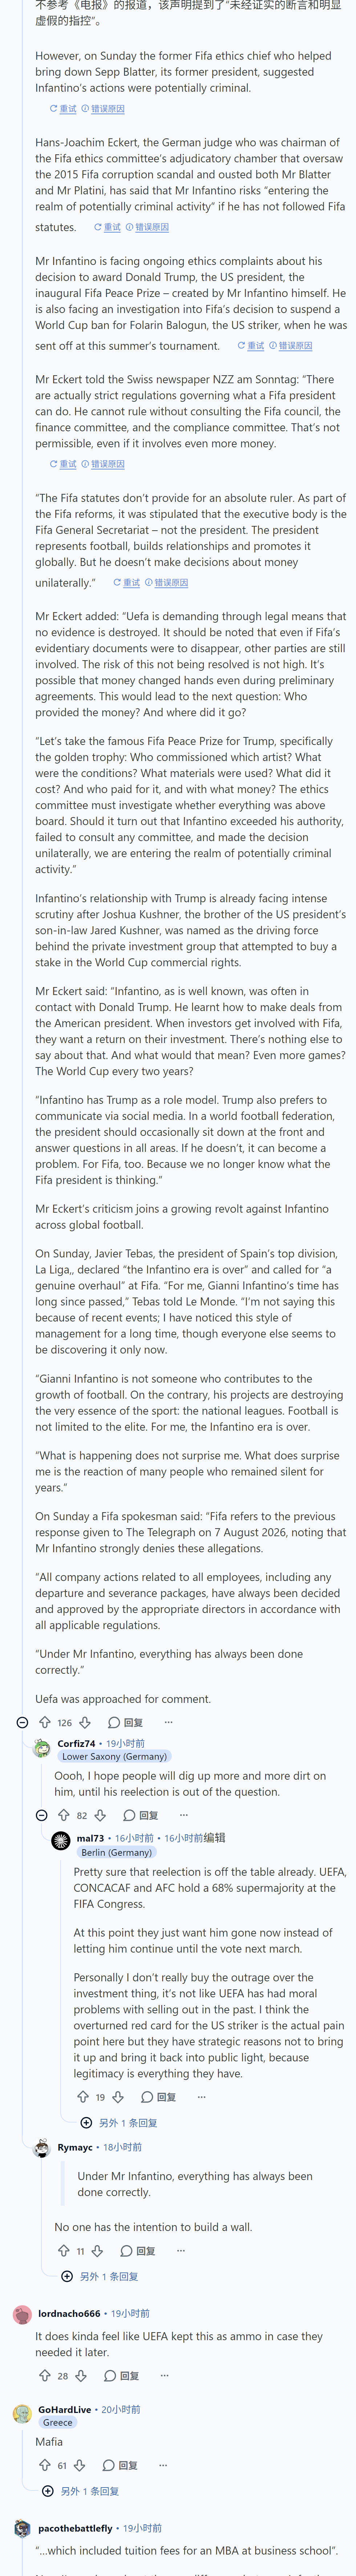
Task: Expand one more reply under Rymayc
Action: click(x=100, y=2276)
